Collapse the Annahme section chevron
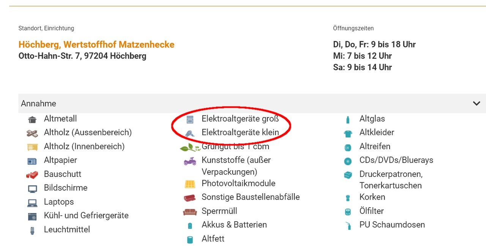Viewport: 486px width, 246px height. click(477, 103)
